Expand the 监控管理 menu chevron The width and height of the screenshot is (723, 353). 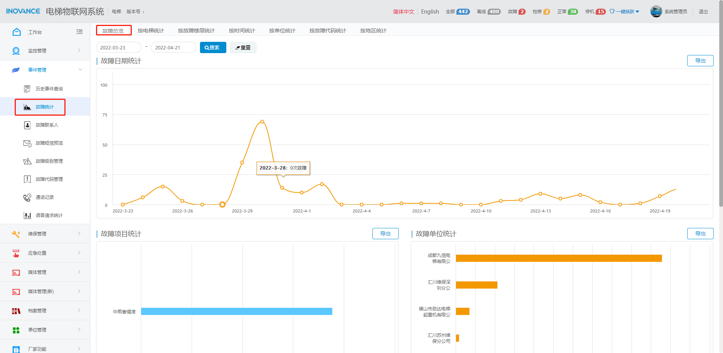[x=79, y=50]
